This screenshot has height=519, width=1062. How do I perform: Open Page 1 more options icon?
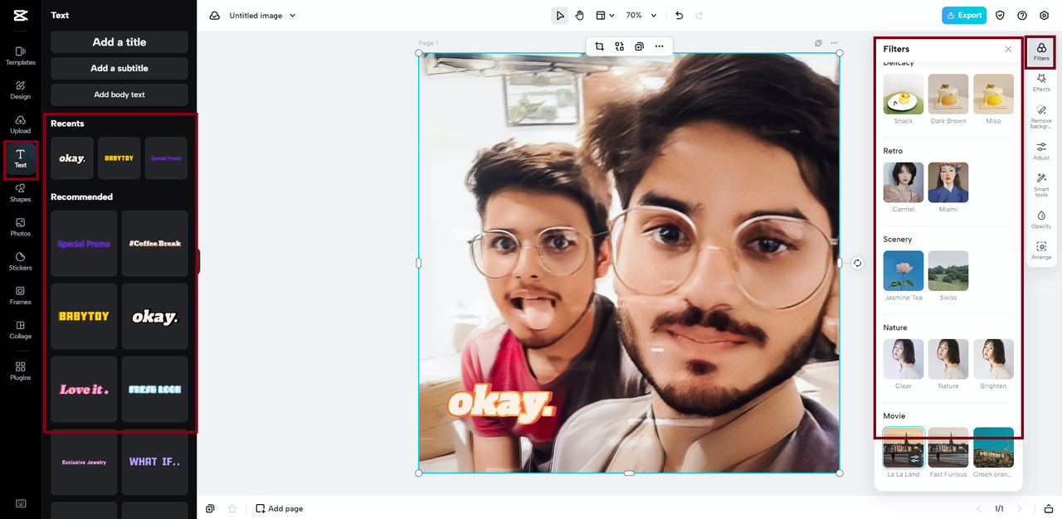coord(834,43)
